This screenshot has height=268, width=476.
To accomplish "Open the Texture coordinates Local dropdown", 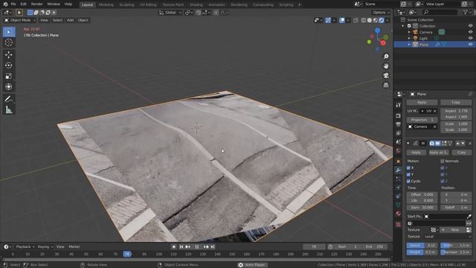I will click(448, 237).
